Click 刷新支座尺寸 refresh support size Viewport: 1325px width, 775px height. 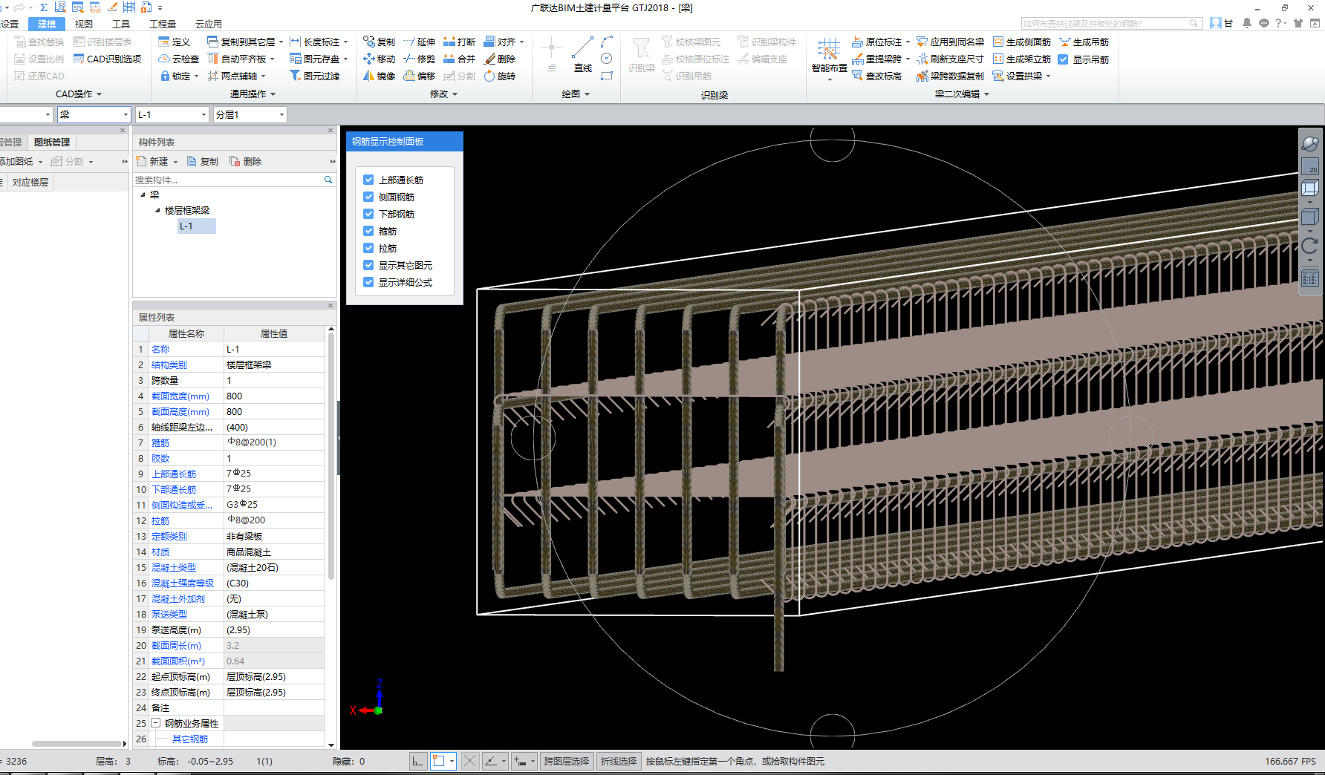coord(950,59)
